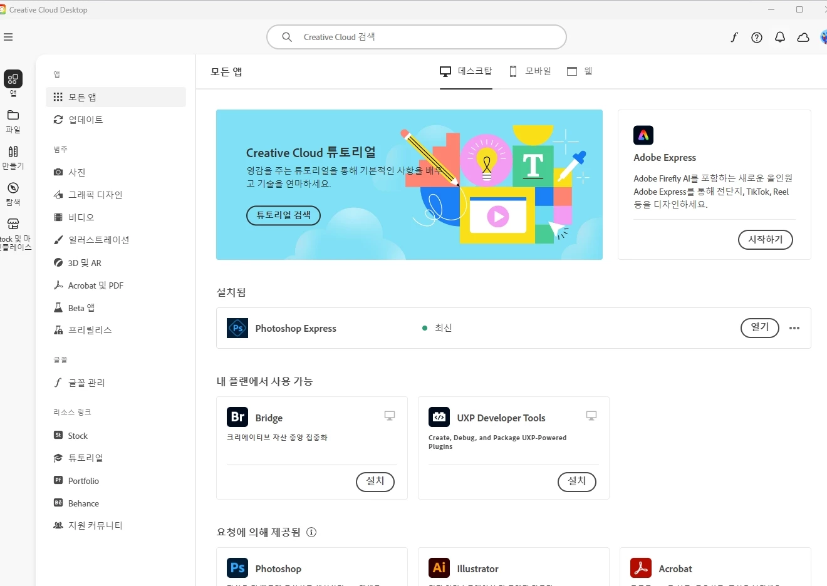Open the Beta 앱 category
827x586 pixels.
click(116, 308)
